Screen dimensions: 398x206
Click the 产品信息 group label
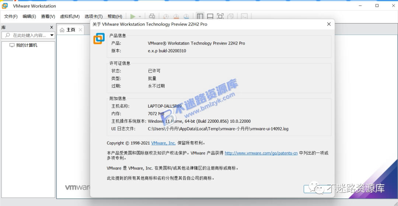tap(118, 36)
